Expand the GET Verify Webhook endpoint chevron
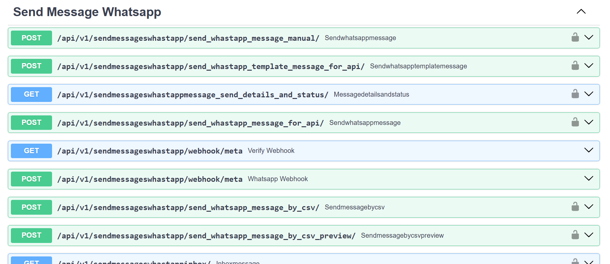This screenshot has width=610, height=264. (x=589, y=151)
